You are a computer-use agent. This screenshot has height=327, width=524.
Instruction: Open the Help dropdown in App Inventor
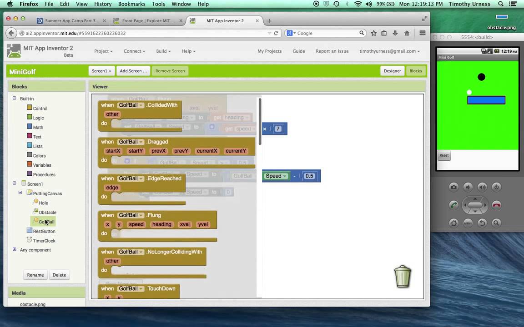[188, 51]
